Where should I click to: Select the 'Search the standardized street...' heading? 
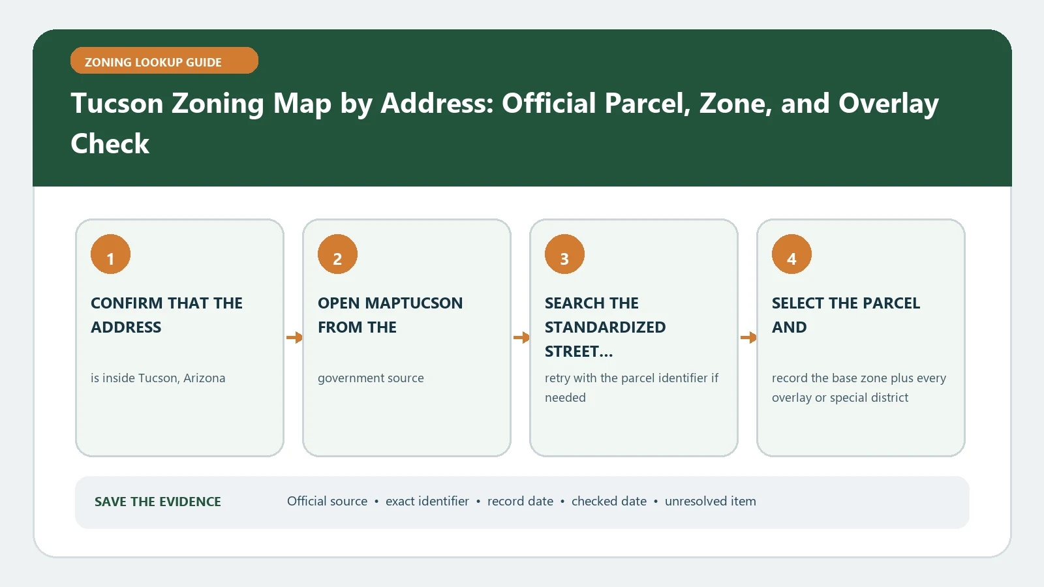pyautogui.click(x=606, y=327)
